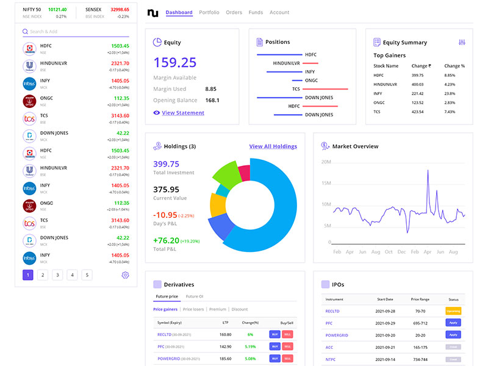
Task: Click the nu logo in the header
Action: pos(153,13)
